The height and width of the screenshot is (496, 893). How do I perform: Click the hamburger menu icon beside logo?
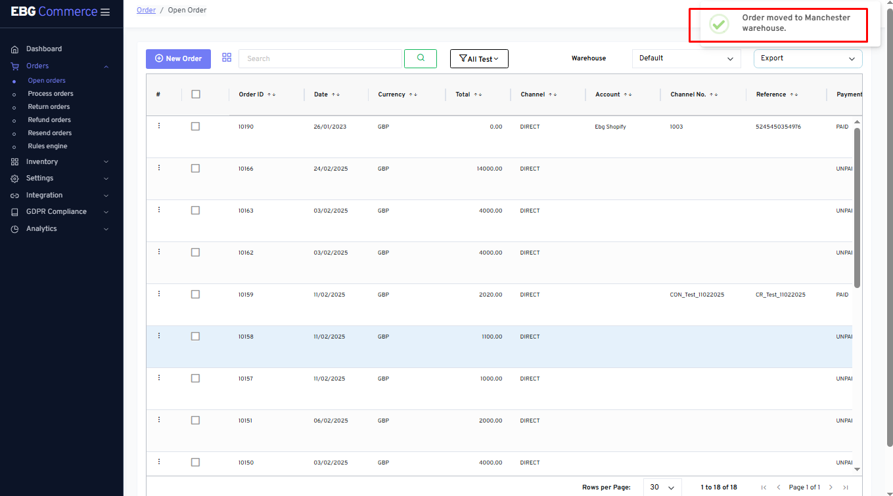point(105,12)
